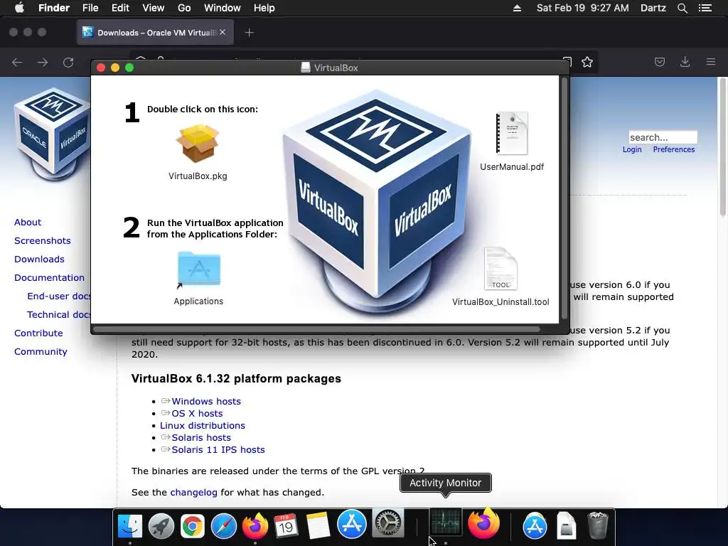Viewport: 728px width, 546px height.
Task: Click the Preferences link on the webpage
Action: 674,149
